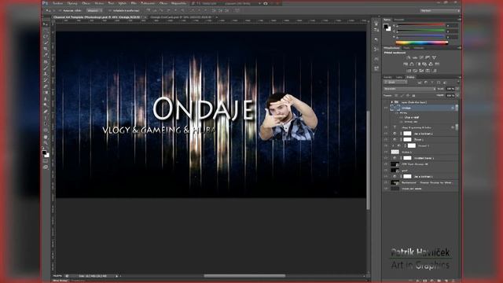Screen dimensions: 503x283
Task: Toggle the type layer filter in Layers panel
Action: 432,83
